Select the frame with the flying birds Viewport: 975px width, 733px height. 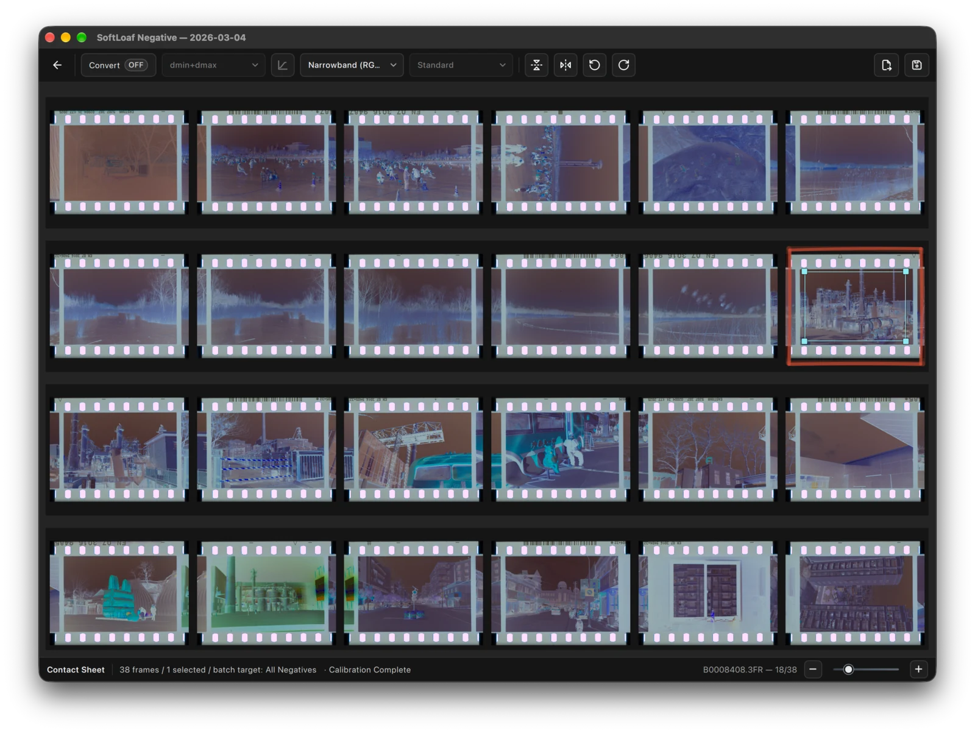708,306
